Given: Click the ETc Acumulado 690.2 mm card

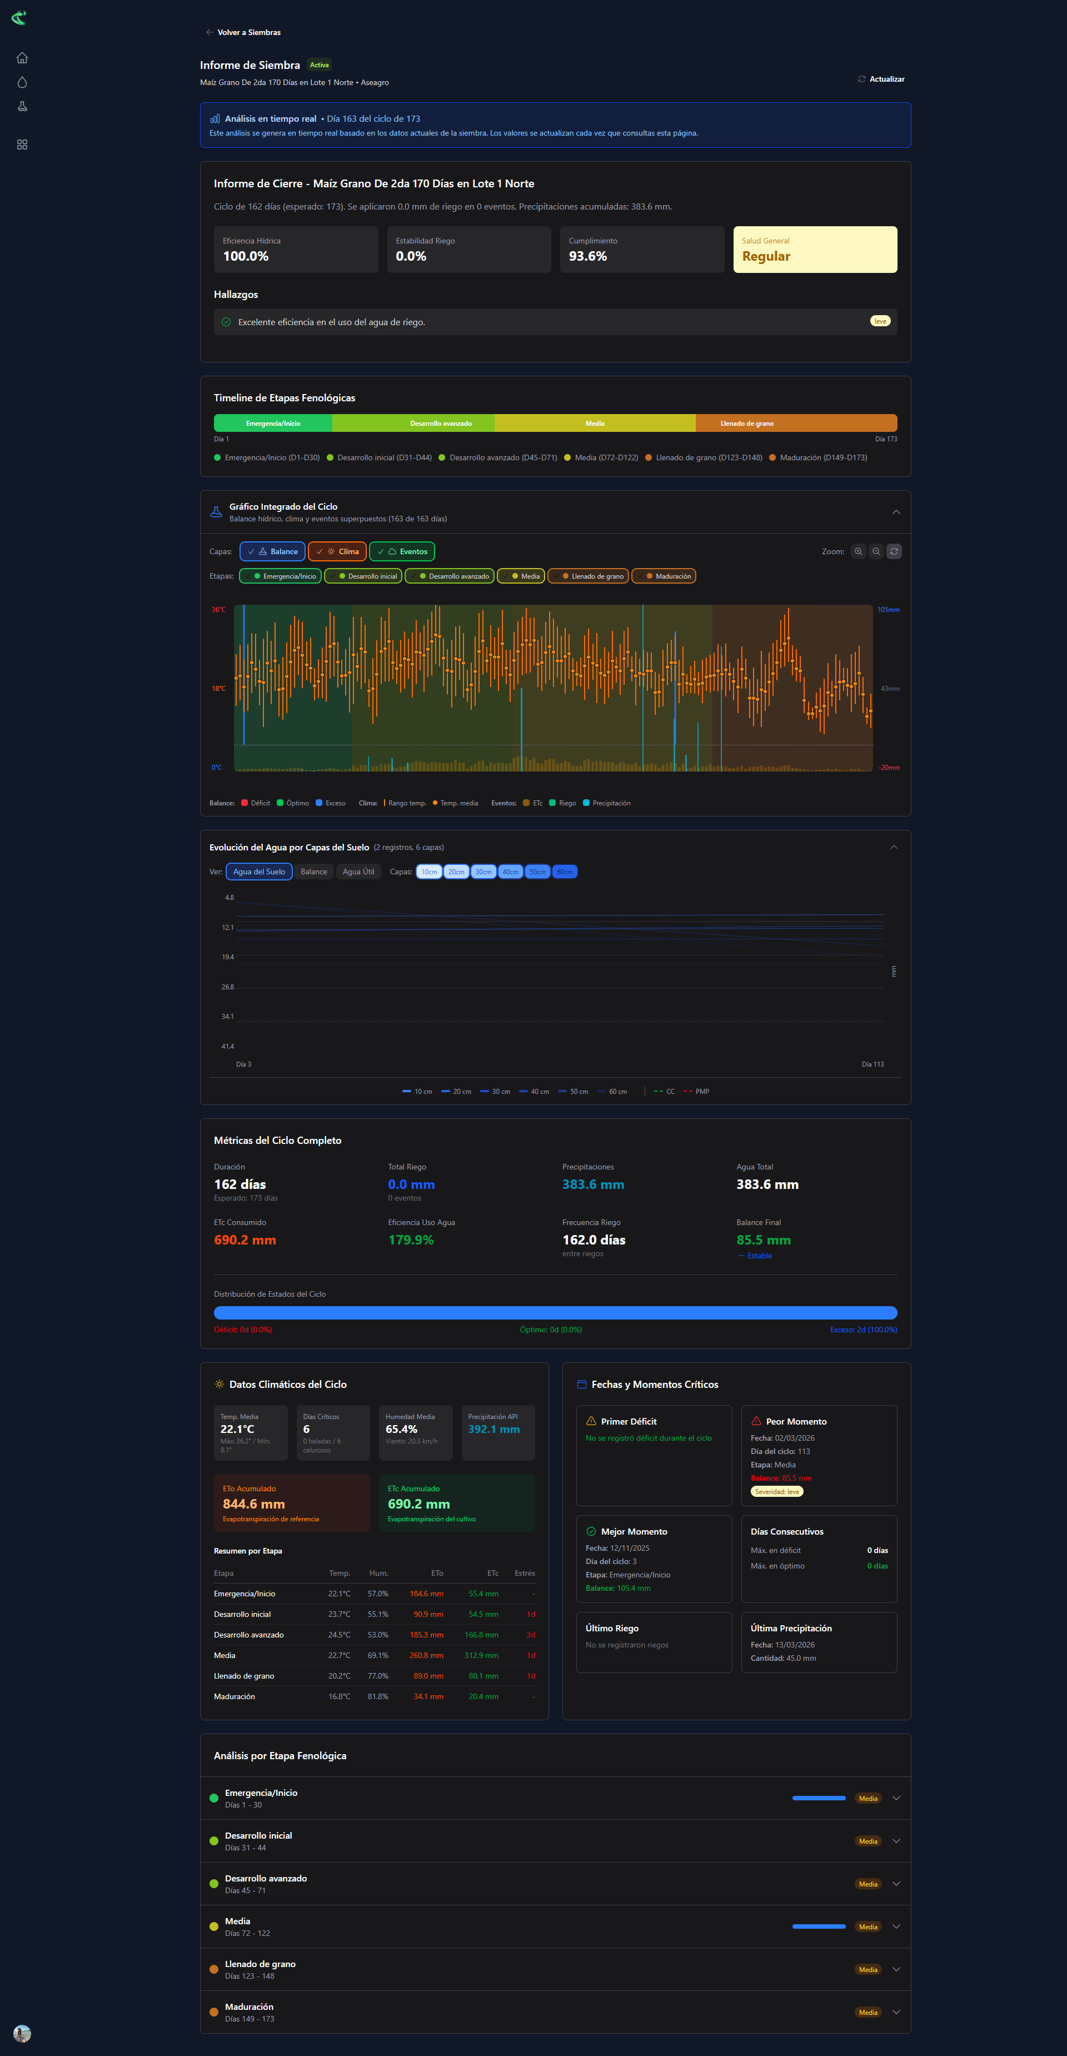Looking at the screenshot, I should coord(457,1504).
